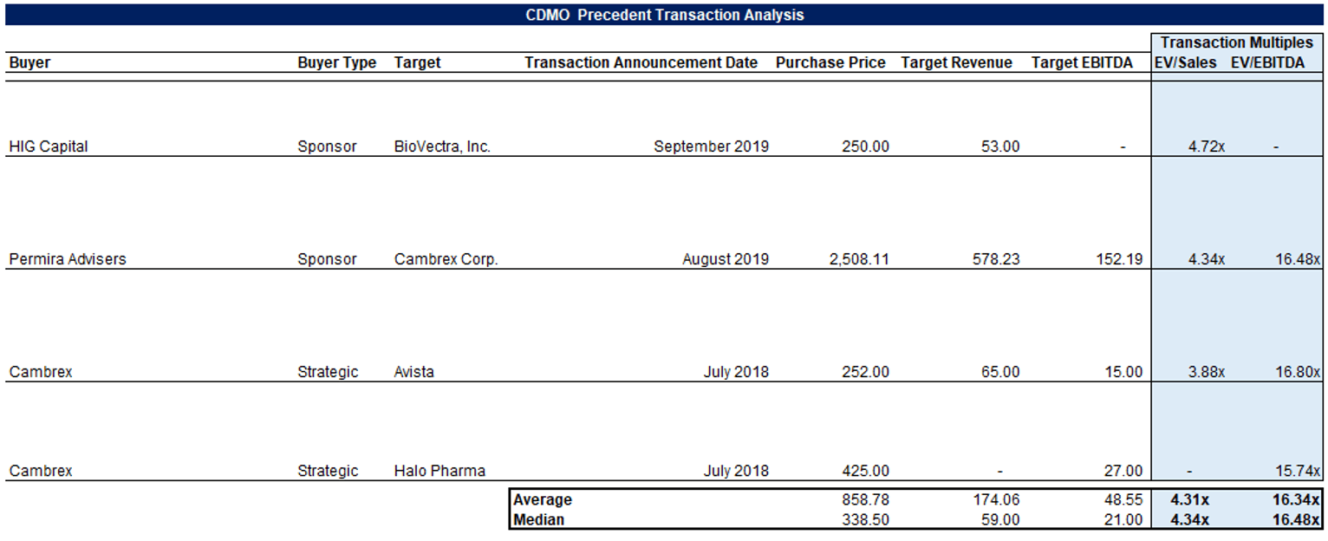Click the Target Revenue column header
This screenshot has height=541, width=1328.
[956, 62]
